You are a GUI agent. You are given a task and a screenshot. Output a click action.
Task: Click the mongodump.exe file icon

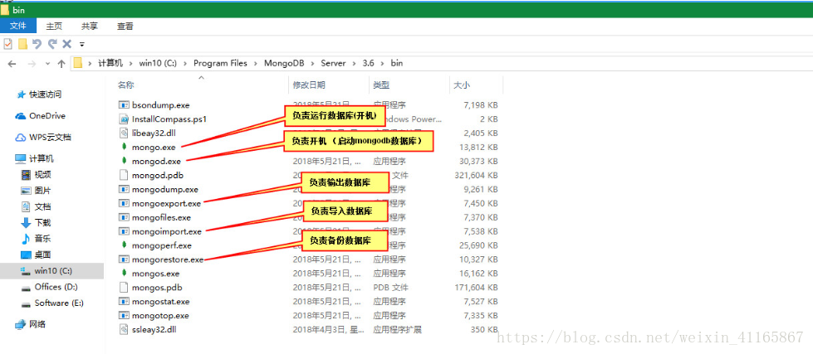124,189
